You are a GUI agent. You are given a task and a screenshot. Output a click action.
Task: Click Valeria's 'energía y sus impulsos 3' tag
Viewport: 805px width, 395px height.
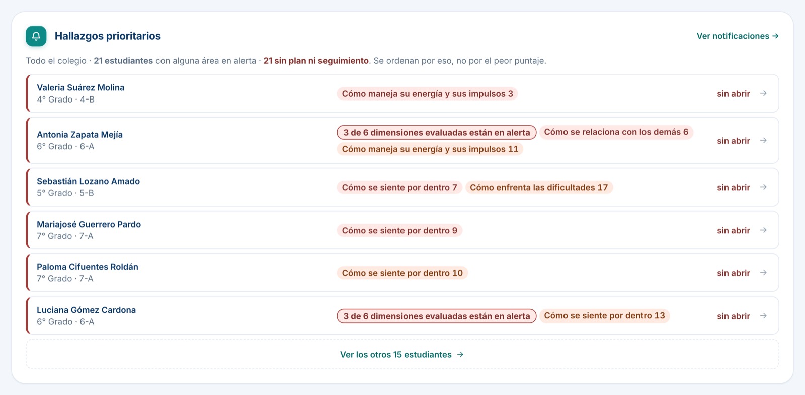[427, 94]
